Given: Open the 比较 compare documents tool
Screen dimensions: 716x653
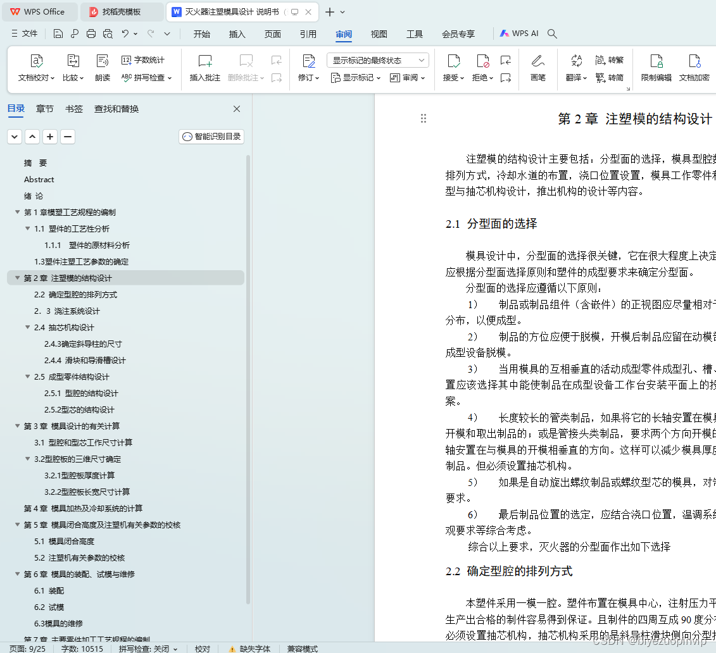Looking at the screenshot, I should [73, 68].
